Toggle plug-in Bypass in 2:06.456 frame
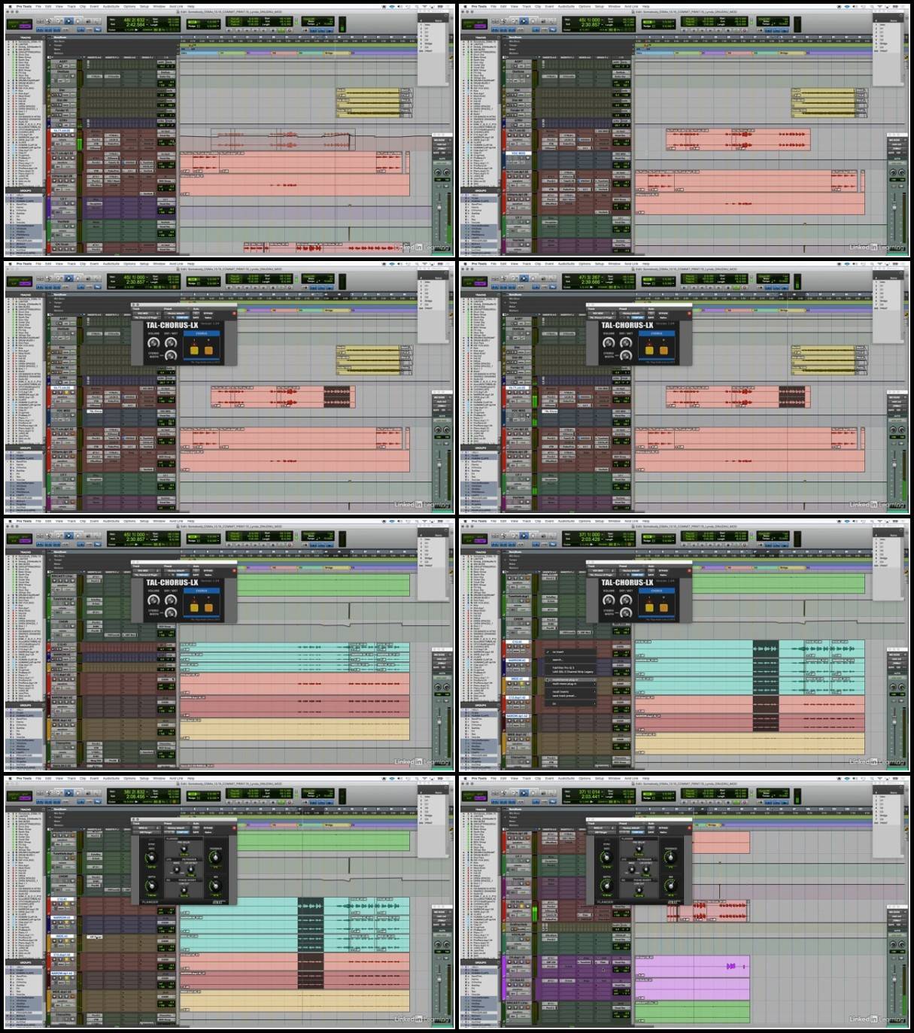The width and height of the screenshot is (914, 1033). pyautogui.click(x=208, y=828)
